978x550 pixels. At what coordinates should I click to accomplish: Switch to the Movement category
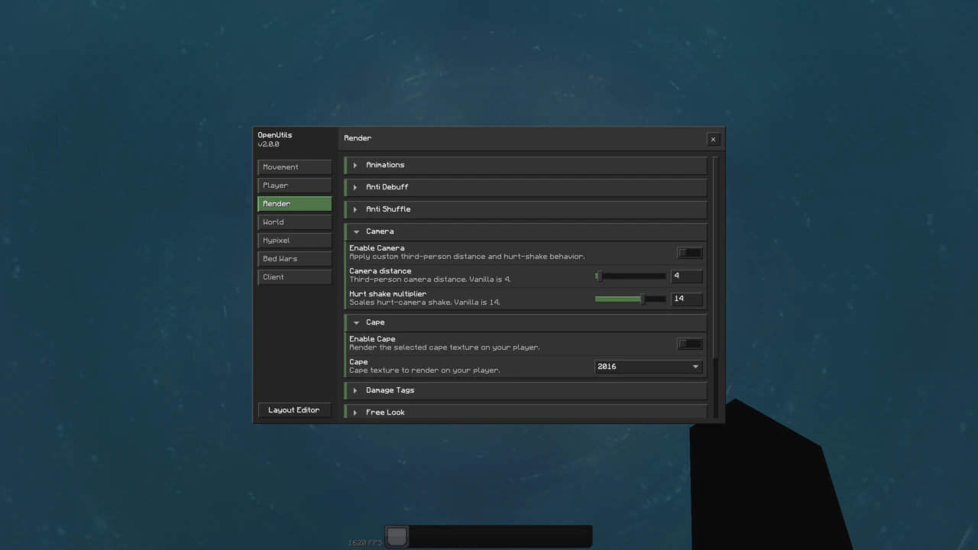[294, 167]
